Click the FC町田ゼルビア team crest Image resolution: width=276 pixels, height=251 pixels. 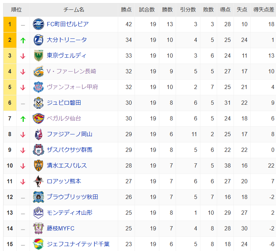[38, 24]
